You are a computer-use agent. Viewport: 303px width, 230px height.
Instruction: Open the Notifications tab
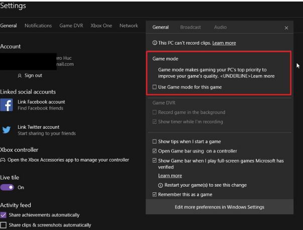(38, 26)
